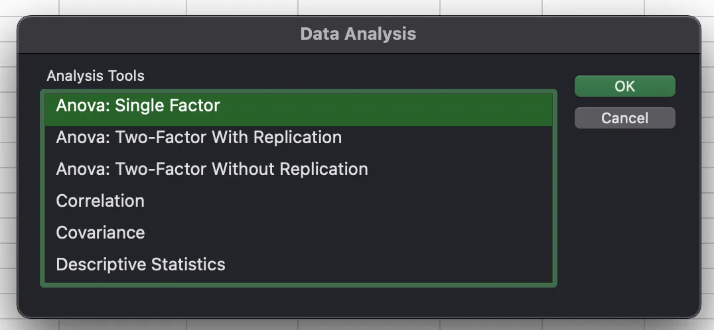
Task: Choose Anova: Two-Factor With Replication
Action: pos(198,137)
